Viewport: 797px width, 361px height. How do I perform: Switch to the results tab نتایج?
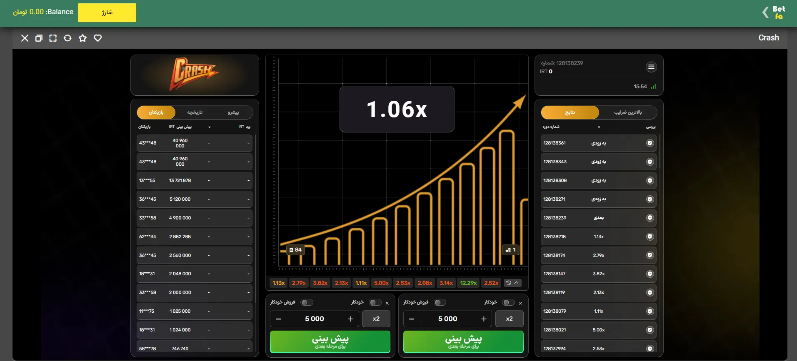(x=570, y=112)
